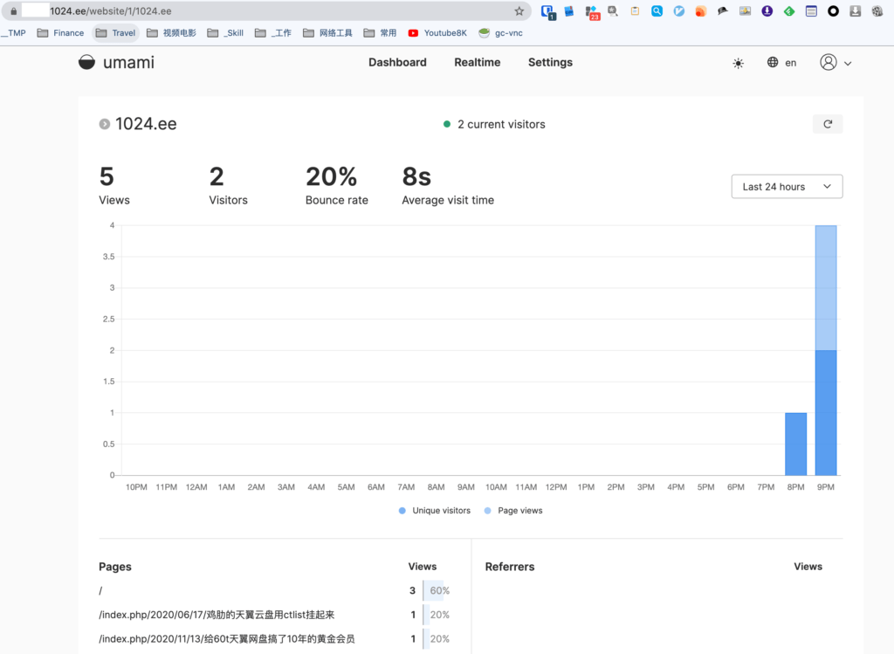Open the _工作 bookmarks folder

pos(273,33)
